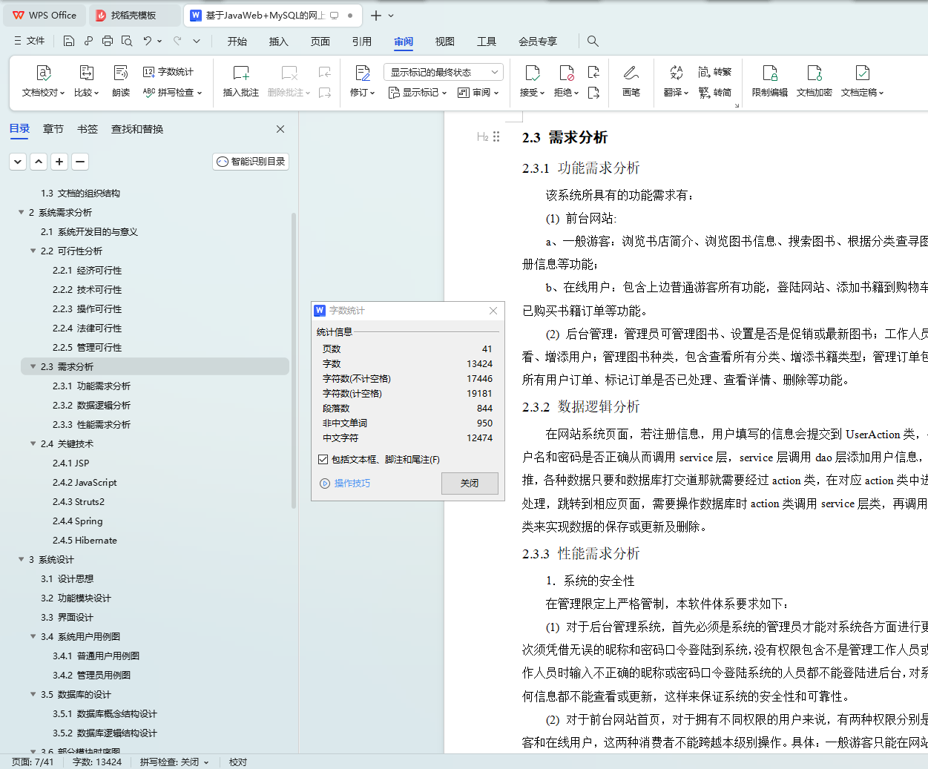The width and height of the screenshot is (928, 769).
Task: Open 显示标记的最终状态 dropdown
Action: click(x=444, y=72)
